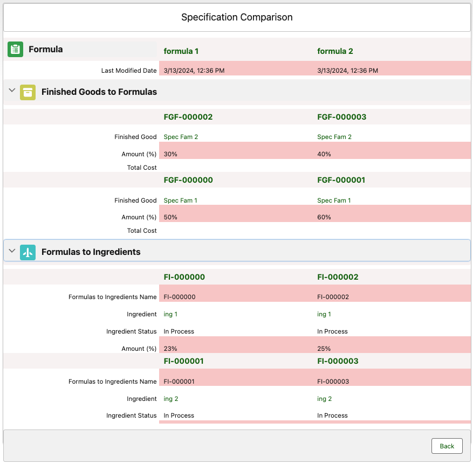Collapse the Finished Goods to Formulas section
The image size is (473, 464).
coord(12,92)
